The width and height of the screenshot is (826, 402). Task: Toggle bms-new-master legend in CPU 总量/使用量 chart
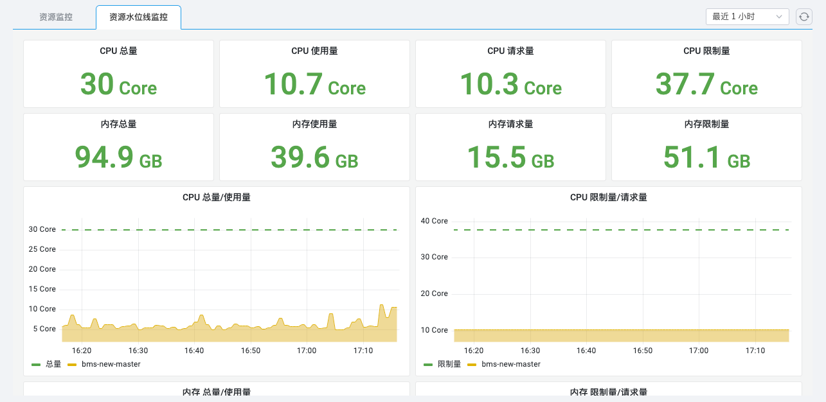click(111, 364)
